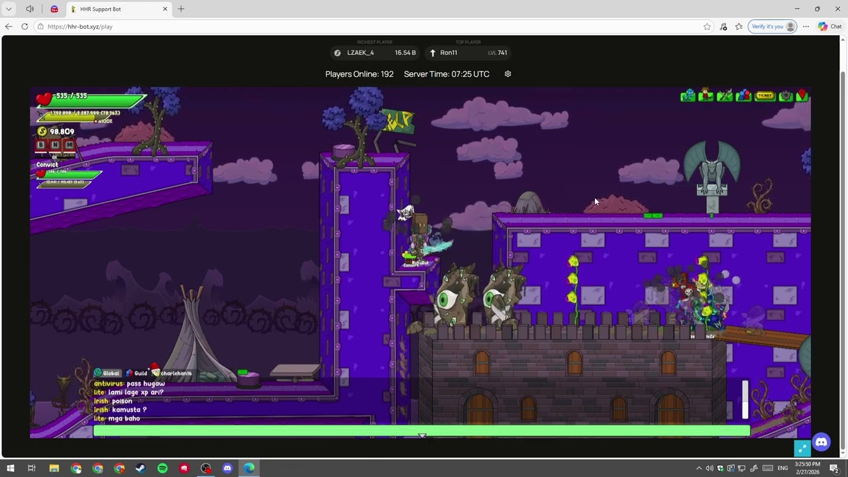Click the ENG language indicator
The width and height of the screenshot is (848, 477).
point(783,468)
